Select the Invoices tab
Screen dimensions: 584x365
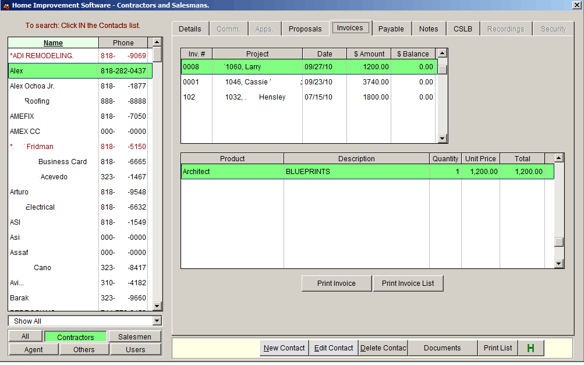click(350, 28)
